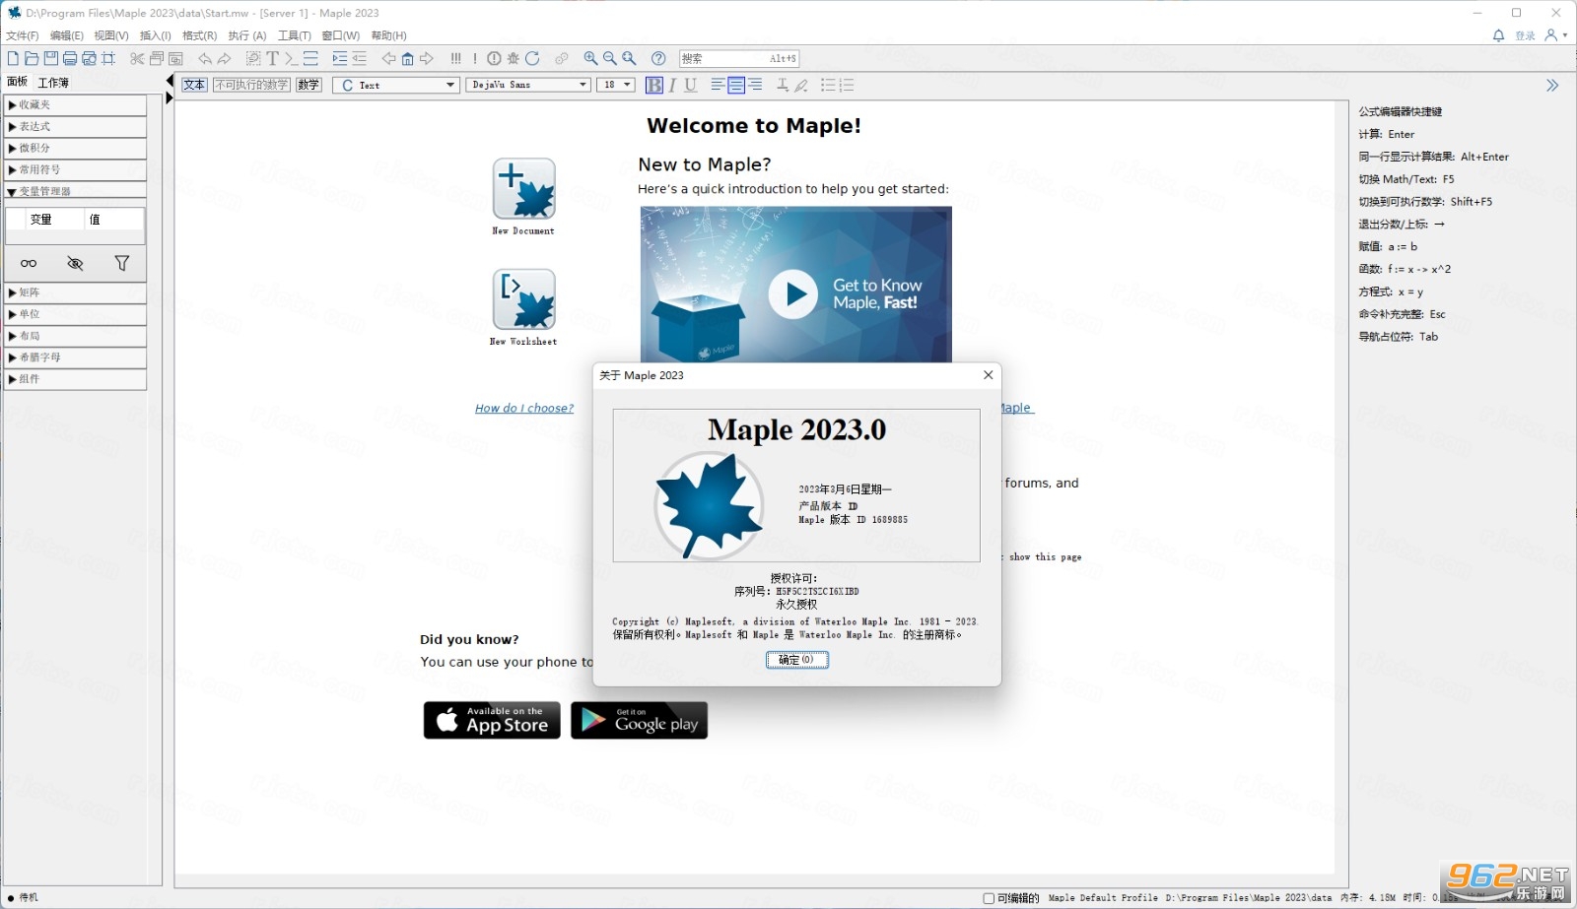Image resolution: width=1577 pixels, height=909 pixels.
Task: Toggle Underline formatting
Action: click(x=691, y=86)
